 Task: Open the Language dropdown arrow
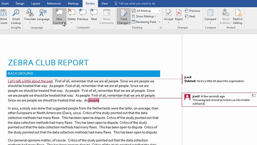pos(43,23)
